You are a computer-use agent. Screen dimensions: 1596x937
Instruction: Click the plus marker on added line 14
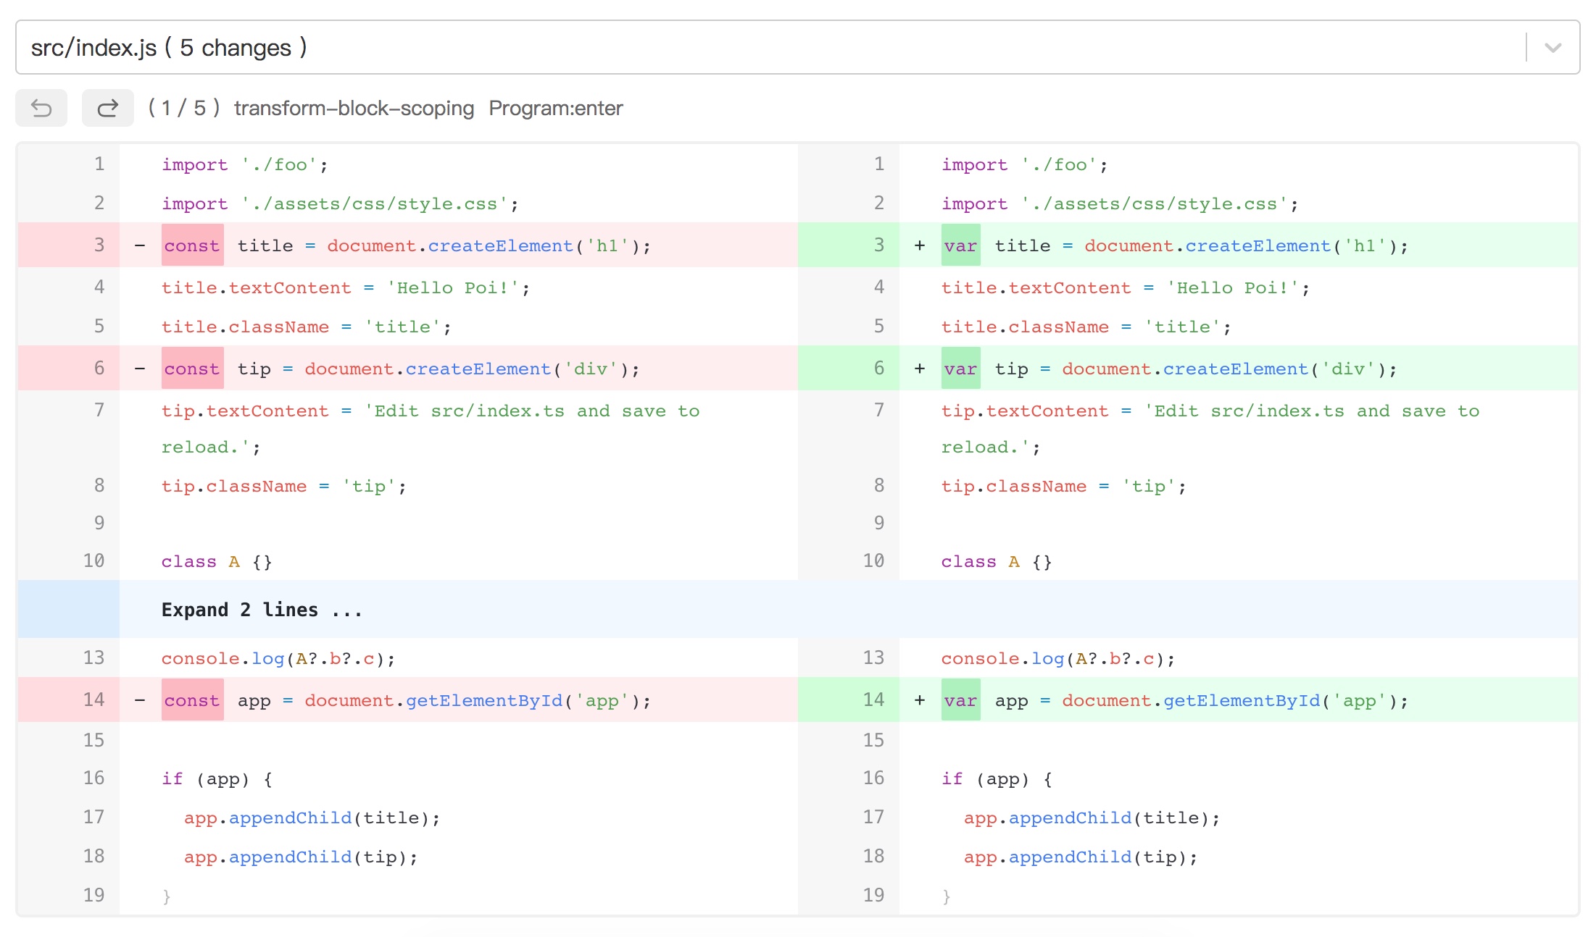pos(920,701)
